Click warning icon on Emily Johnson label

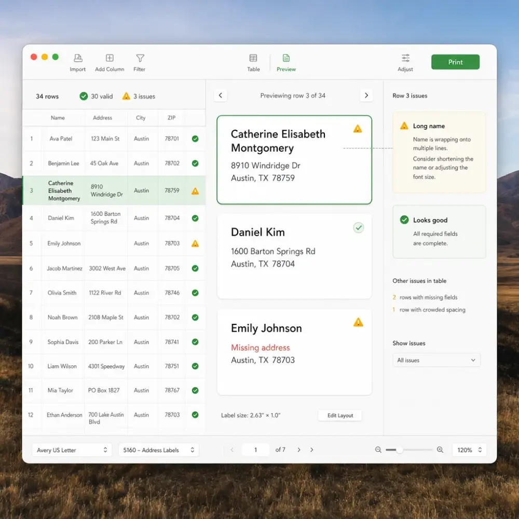pyautogui.click(x=358, y=322)
